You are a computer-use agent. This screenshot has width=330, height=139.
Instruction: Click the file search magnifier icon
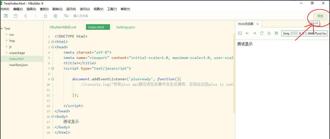tap(66, 16)
